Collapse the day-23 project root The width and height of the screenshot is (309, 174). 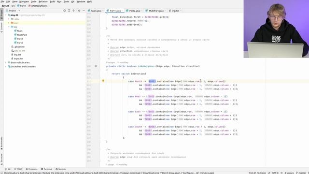click(6, 15)
